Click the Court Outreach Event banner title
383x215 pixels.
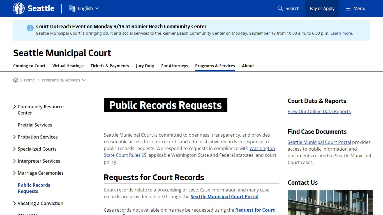[121, 27]
